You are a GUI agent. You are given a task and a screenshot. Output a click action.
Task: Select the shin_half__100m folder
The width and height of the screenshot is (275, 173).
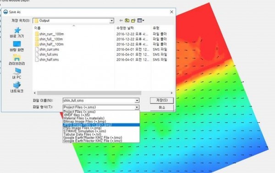click(51, 44)
